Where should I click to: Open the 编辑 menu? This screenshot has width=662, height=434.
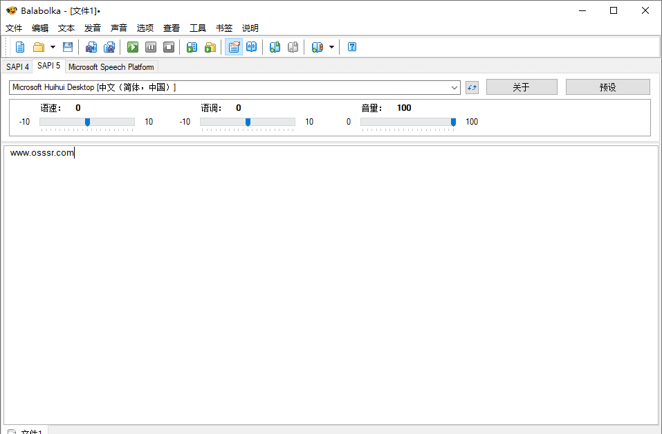coord(40,28)
